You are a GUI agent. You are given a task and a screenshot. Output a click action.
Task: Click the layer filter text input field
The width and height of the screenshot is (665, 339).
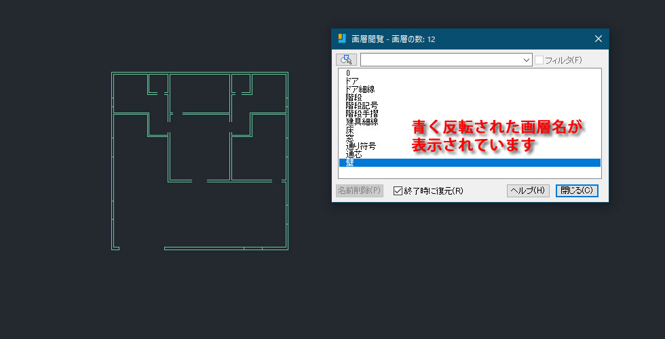[x=442, y=60]
